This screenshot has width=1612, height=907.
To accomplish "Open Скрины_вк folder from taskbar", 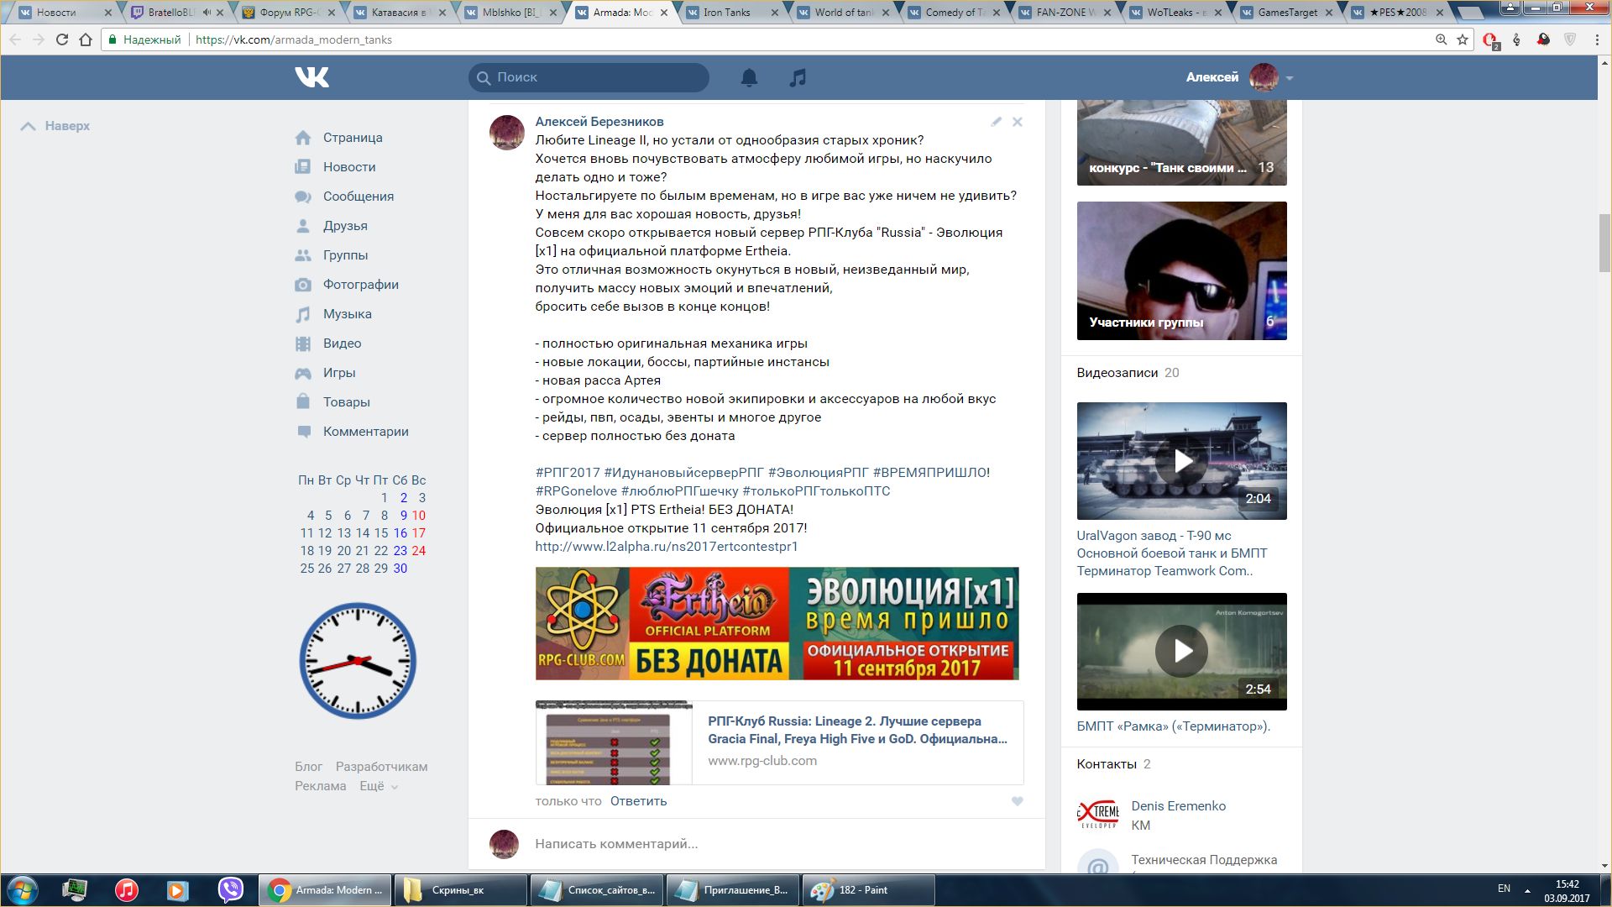I will point(460,890).
